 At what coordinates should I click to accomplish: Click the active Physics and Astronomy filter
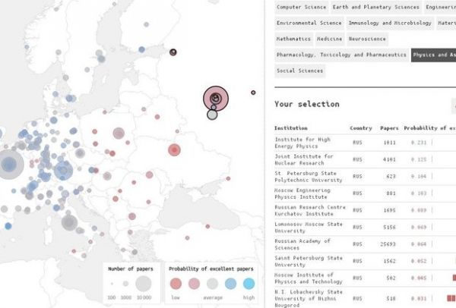433,55
